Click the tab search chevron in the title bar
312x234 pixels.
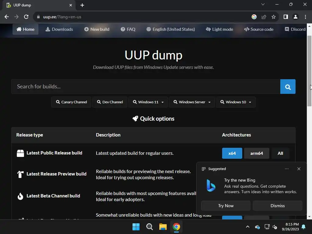[263, 4]
